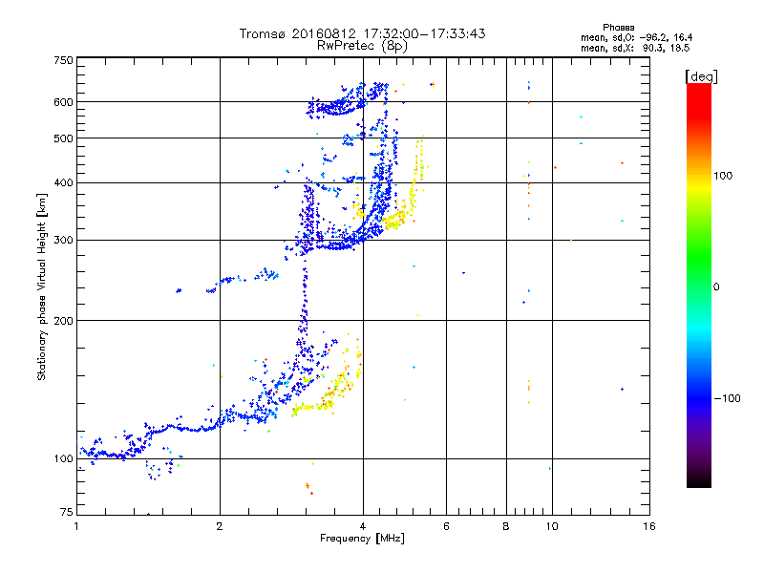This screenshot has width=764, height=573.
Task: Click the plot title 'Tromsø 20160812 17:32:00-17:33:43'
Action: [x=362, y=33]
